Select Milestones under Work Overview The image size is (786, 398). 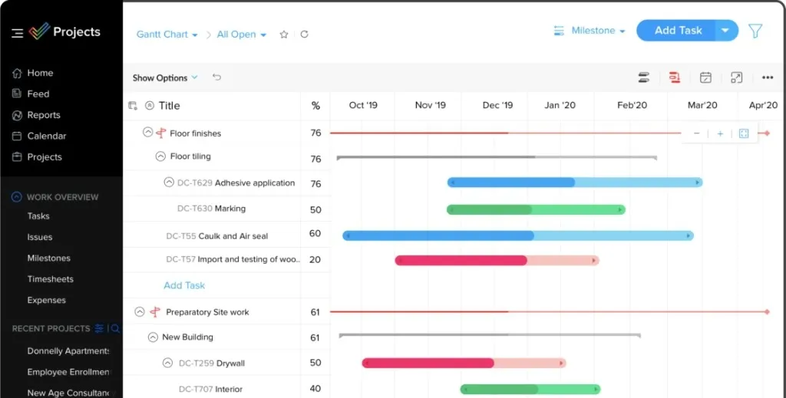48,258
